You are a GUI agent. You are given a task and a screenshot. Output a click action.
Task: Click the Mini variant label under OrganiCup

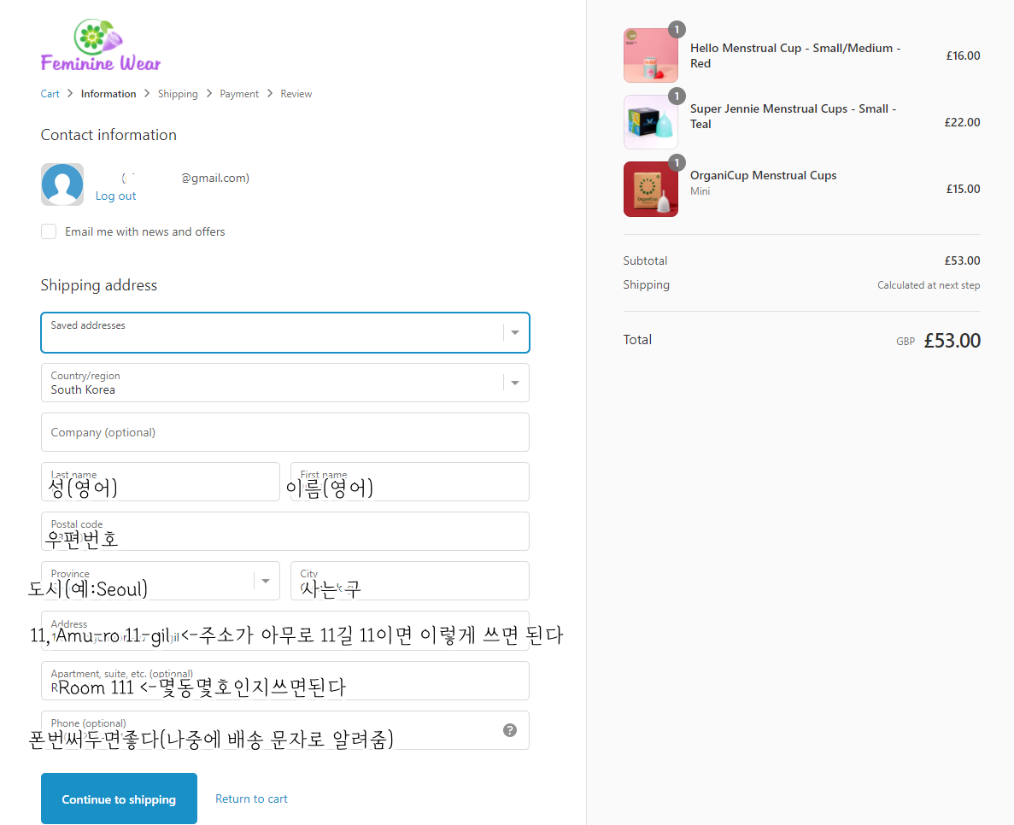tap(700, 191)
